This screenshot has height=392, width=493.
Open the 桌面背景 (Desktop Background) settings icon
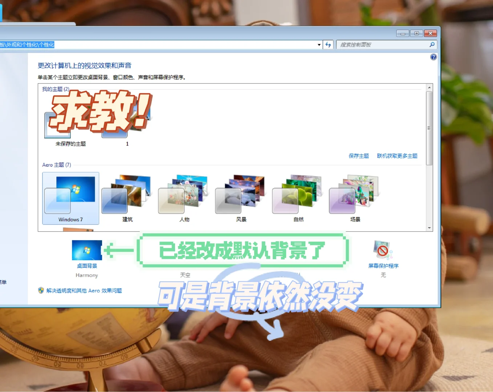tap(86, 250)
